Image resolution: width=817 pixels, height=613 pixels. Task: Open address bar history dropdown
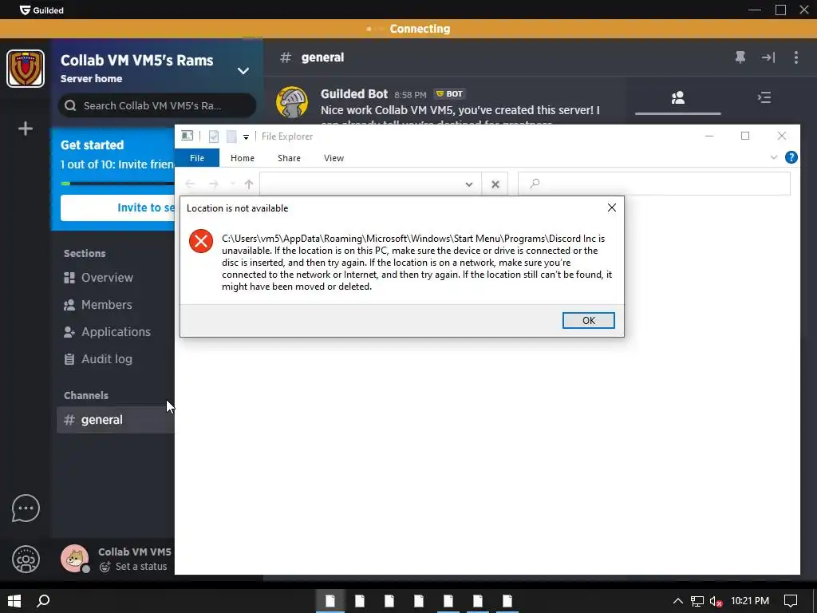pyautogui.click(x=469, y=184)
